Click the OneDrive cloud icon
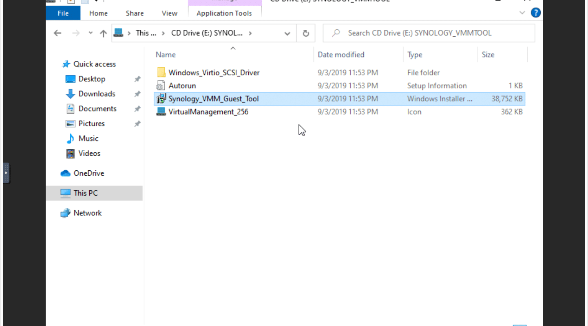This screenshot has height=326, width=588. (66, 173)
